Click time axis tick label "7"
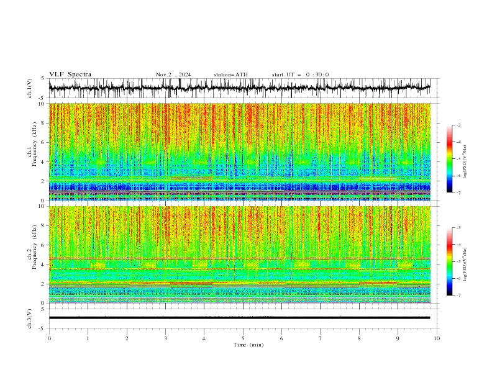This screenshot has height=380, width=492. (321, 338)
